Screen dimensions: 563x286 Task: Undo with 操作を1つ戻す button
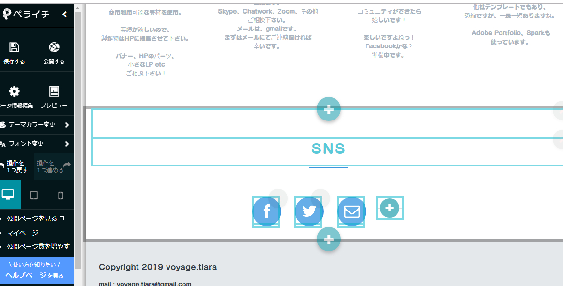pyautogui.click(x=16, y=166)
